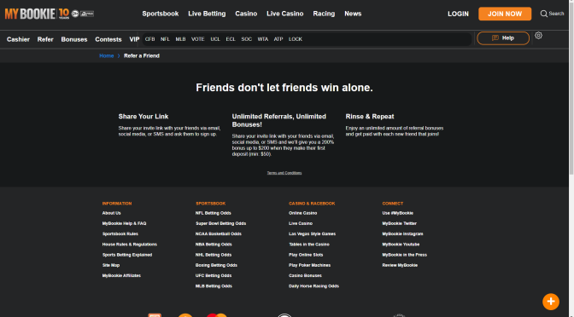Click the breadcrumb chevron after Home
This screenshot has width=574, height=317.
tap(119, 56)
